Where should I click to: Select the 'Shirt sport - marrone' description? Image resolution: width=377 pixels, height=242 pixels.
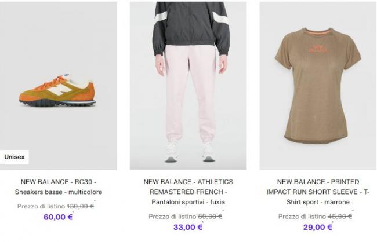coord(318,203)
